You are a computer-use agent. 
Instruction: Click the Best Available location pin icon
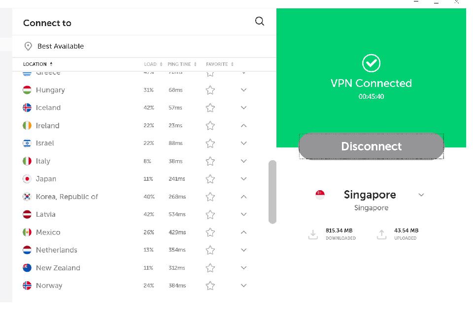pos(28,46)
